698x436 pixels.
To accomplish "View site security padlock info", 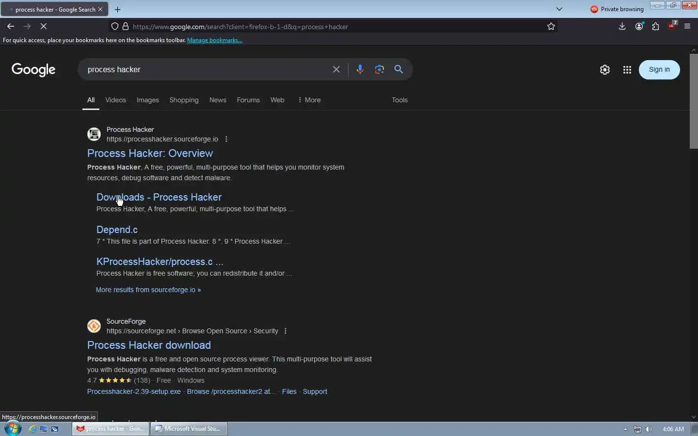I will [x=126, y=27].
